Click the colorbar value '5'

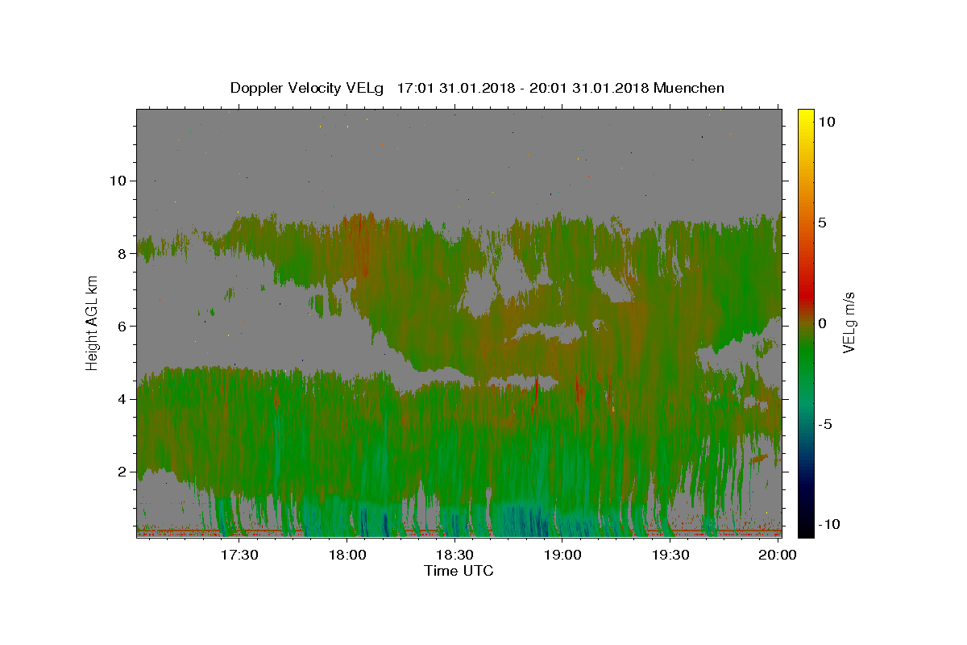[x=821, y=223]
